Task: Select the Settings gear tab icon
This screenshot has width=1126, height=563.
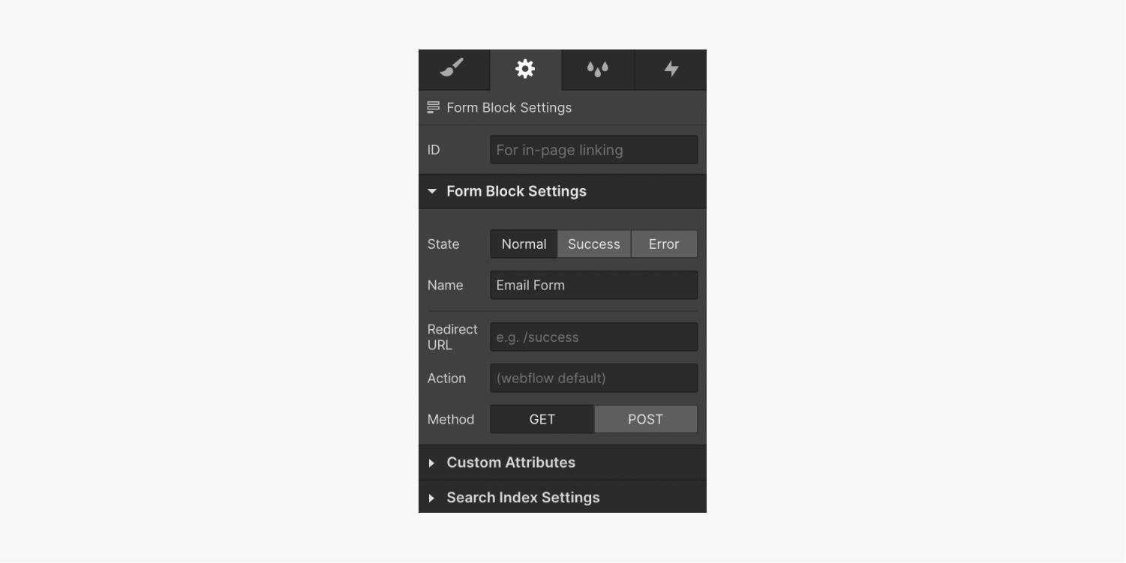Action: pyautogui.click(x=525, y=69)
